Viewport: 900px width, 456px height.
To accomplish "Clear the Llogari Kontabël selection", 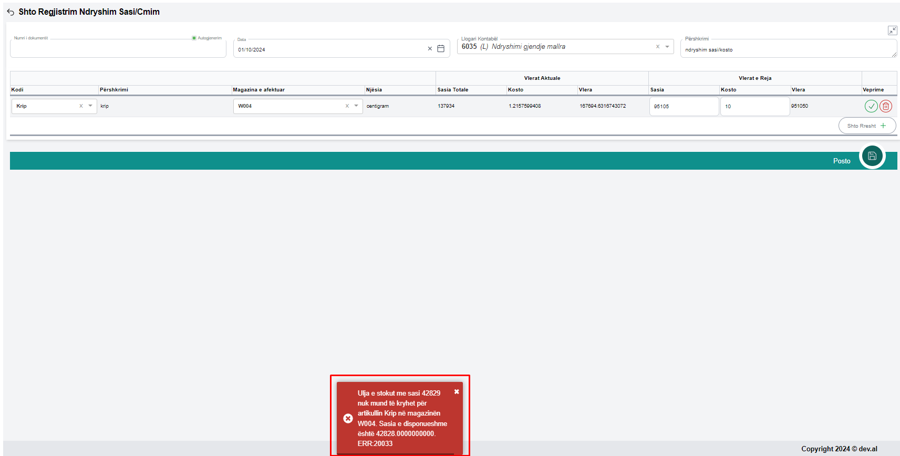I will [x=657, y=47].
